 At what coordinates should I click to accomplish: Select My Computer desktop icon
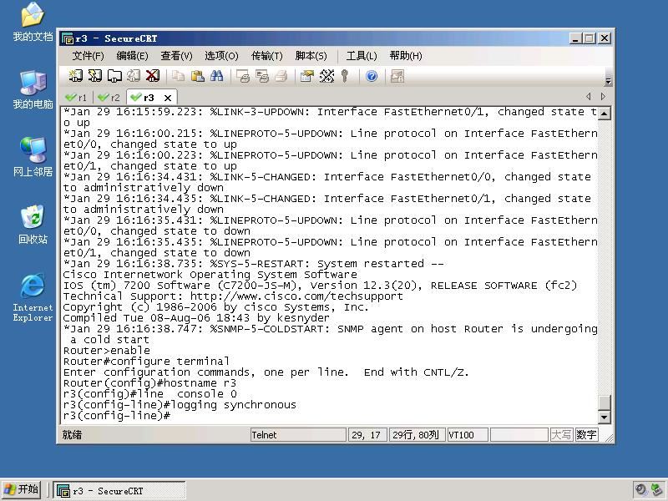point(33,89)
